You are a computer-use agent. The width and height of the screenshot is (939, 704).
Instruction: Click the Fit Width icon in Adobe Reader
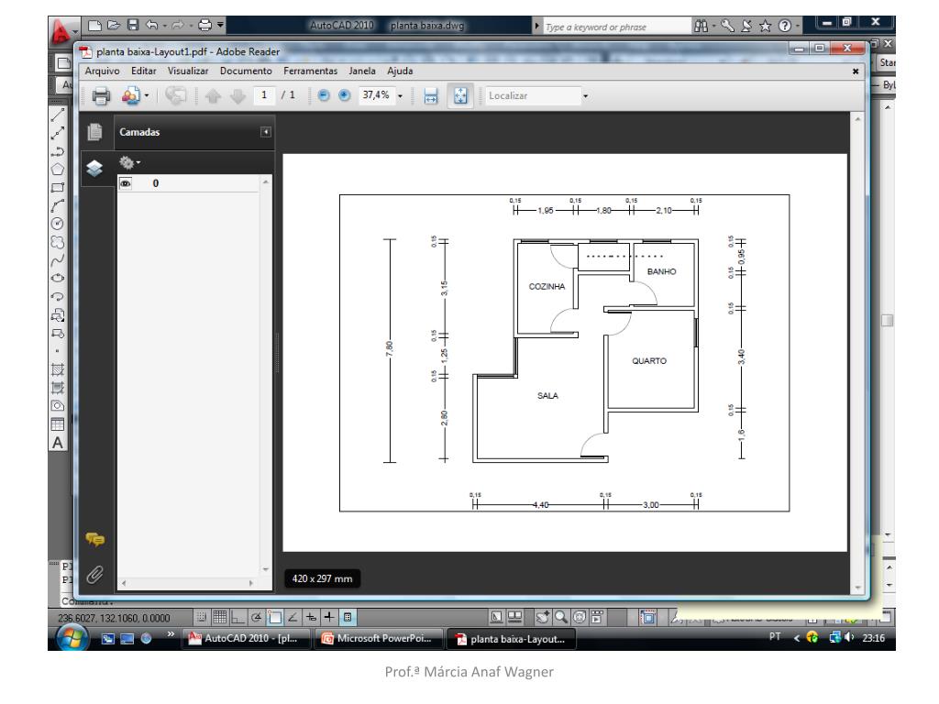click(x=431, y=95)
